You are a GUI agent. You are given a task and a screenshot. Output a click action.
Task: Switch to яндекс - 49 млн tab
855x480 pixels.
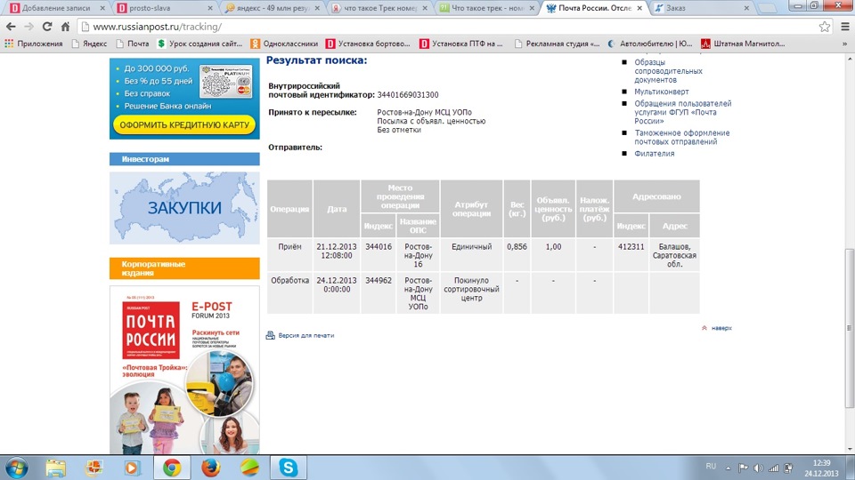pyautogui.click(x=273, y=8)
